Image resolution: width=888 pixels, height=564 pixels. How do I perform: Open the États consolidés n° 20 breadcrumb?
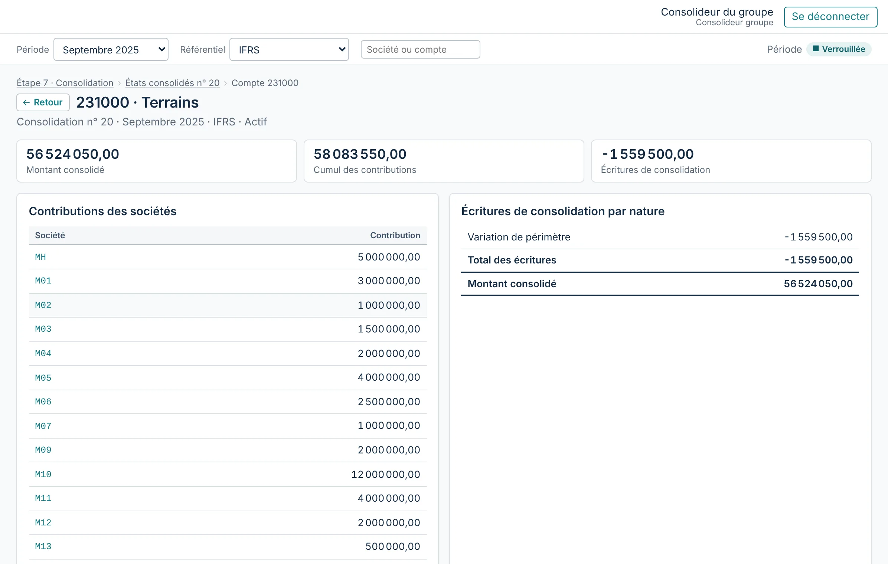click(172, 83)
